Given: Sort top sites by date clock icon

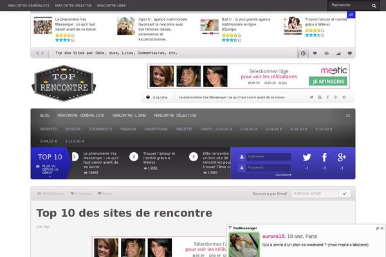Looking at the screenshot, I should pos(303,53).
